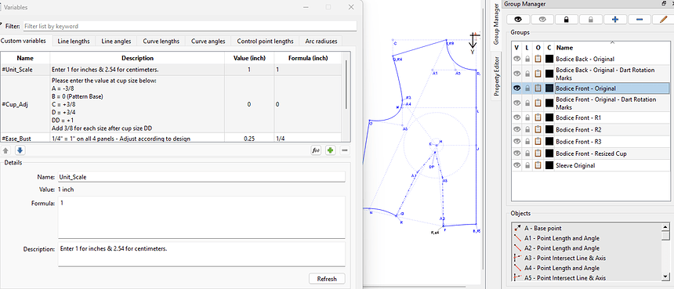Click the color swatch of Sleeve Original

click(549, 165)
